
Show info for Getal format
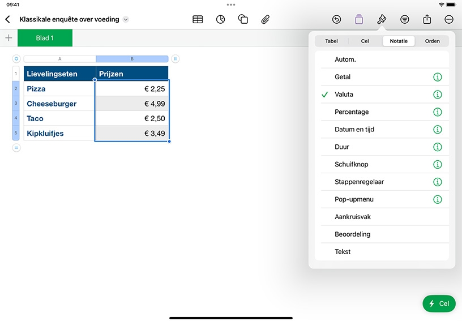[x=438, y=77]
